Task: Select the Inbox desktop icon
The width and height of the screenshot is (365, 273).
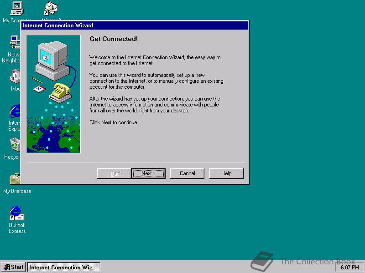Action: click(16, 76)
